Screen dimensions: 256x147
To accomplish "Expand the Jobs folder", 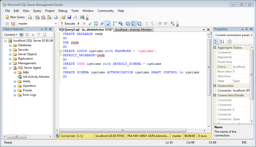I will [x=15, y=72].
